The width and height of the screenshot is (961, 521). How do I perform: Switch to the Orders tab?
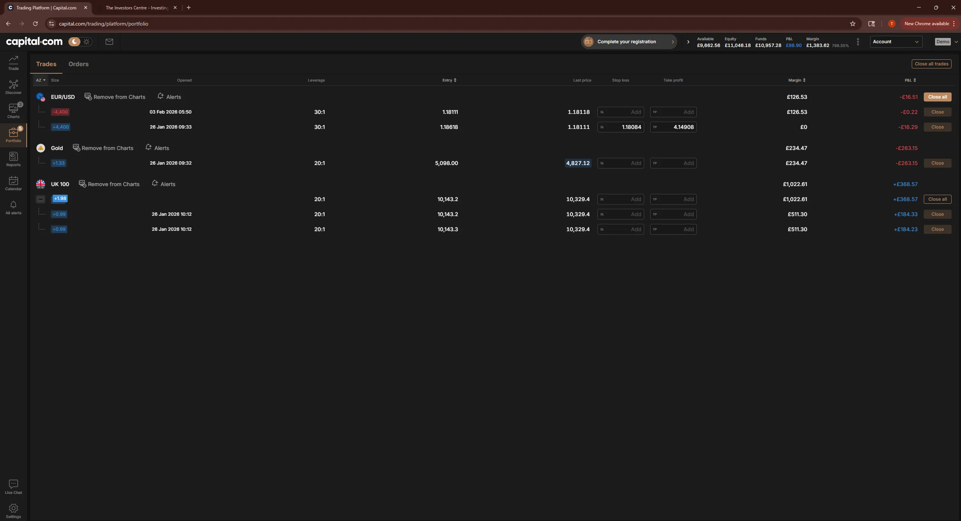coord(79,64)
